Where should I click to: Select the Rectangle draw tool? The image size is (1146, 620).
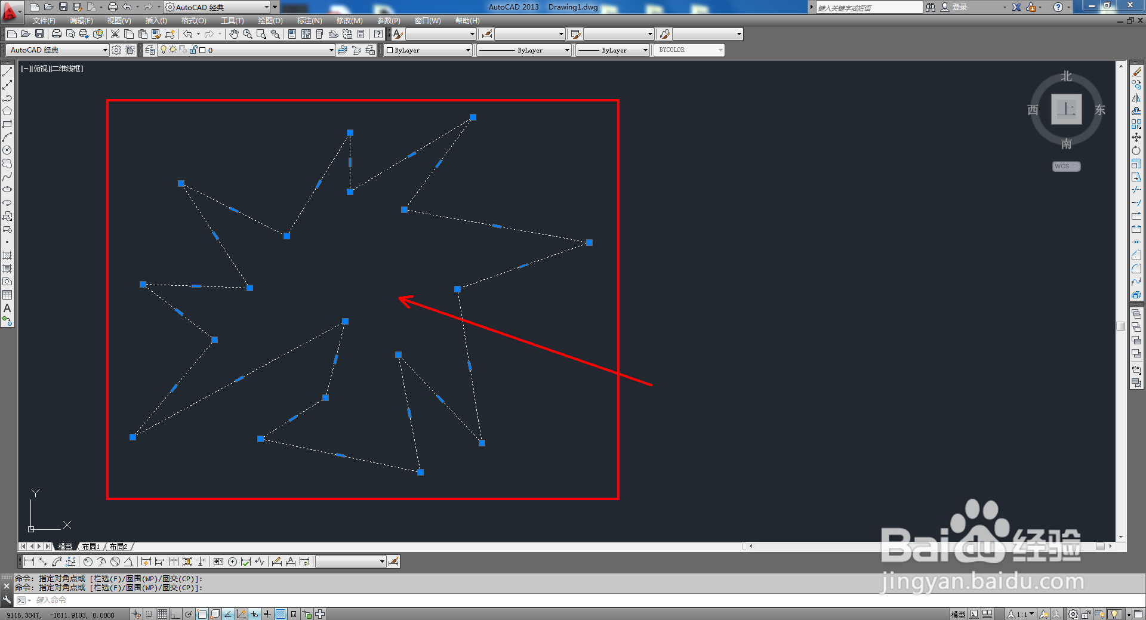pyautogui.click(x=7, y=124)
